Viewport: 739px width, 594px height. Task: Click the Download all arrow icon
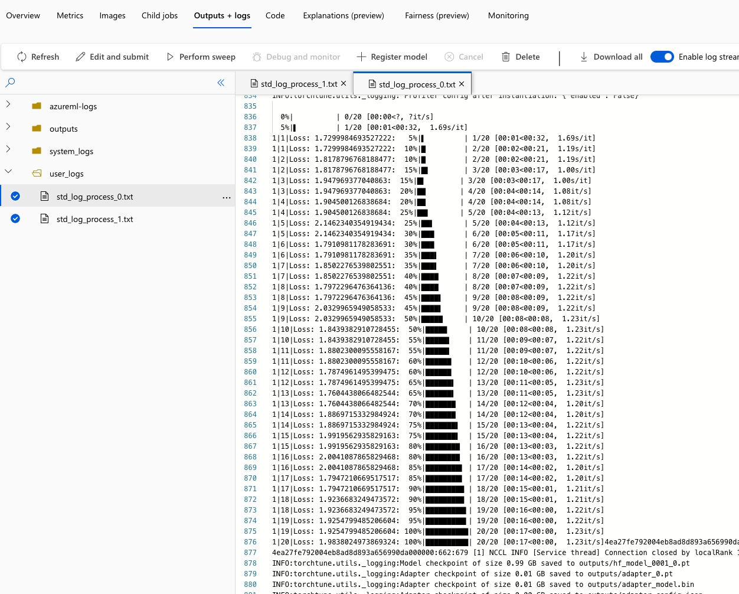pyautogui.click(x=584, y=57)
